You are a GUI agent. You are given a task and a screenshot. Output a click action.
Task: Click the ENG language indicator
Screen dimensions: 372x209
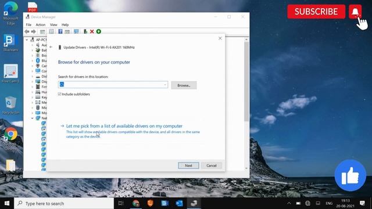[x=329, y=203]
